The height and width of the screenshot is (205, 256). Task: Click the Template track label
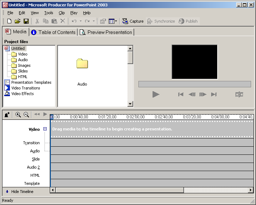pos(32,183)
